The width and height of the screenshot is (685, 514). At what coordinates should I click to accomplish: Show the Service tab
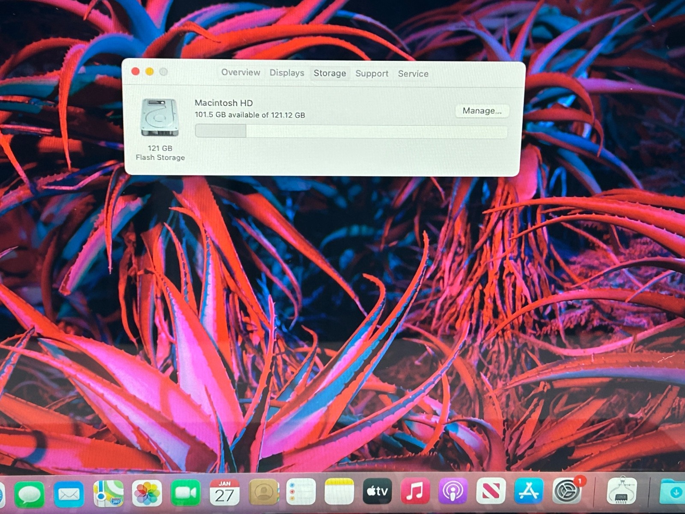tap(413, 74)
